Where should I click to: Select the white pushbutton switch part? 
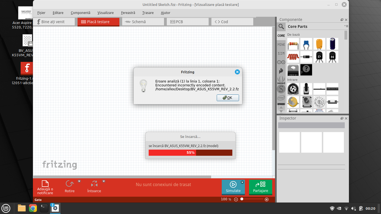click(332, 102)
